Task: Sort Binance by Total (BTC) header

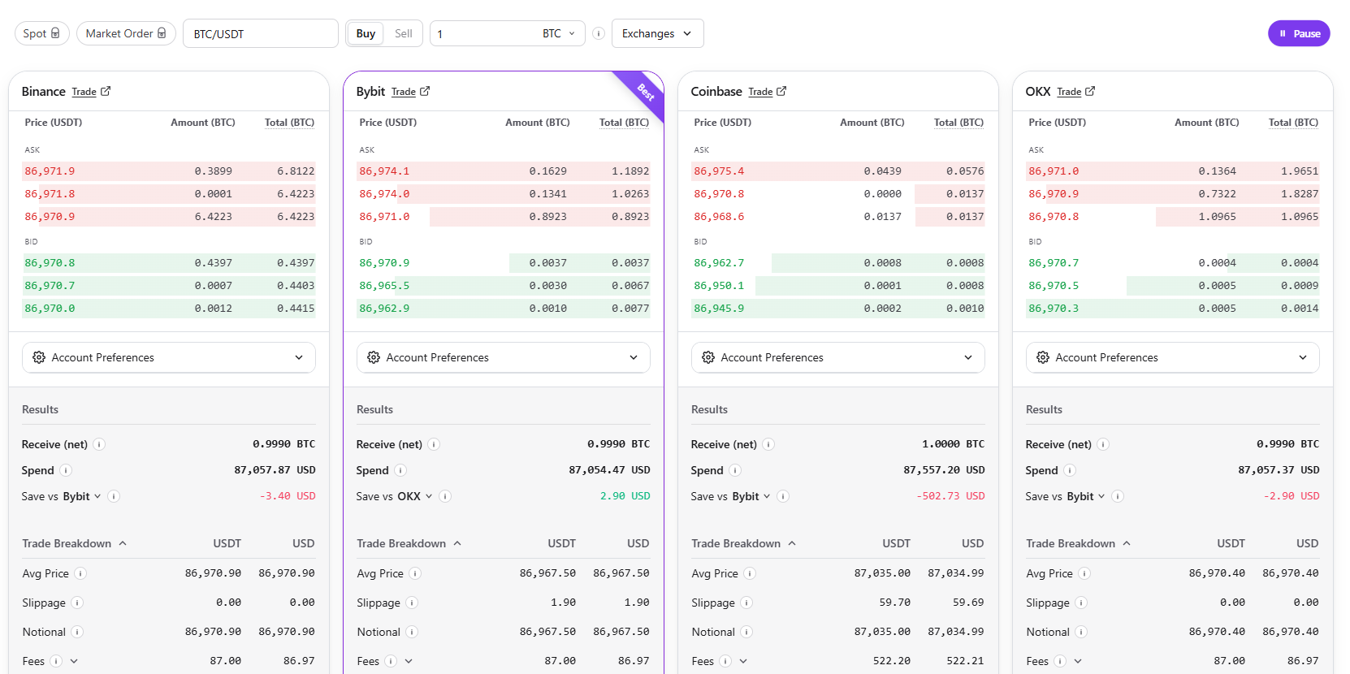Action: point(289,123)
